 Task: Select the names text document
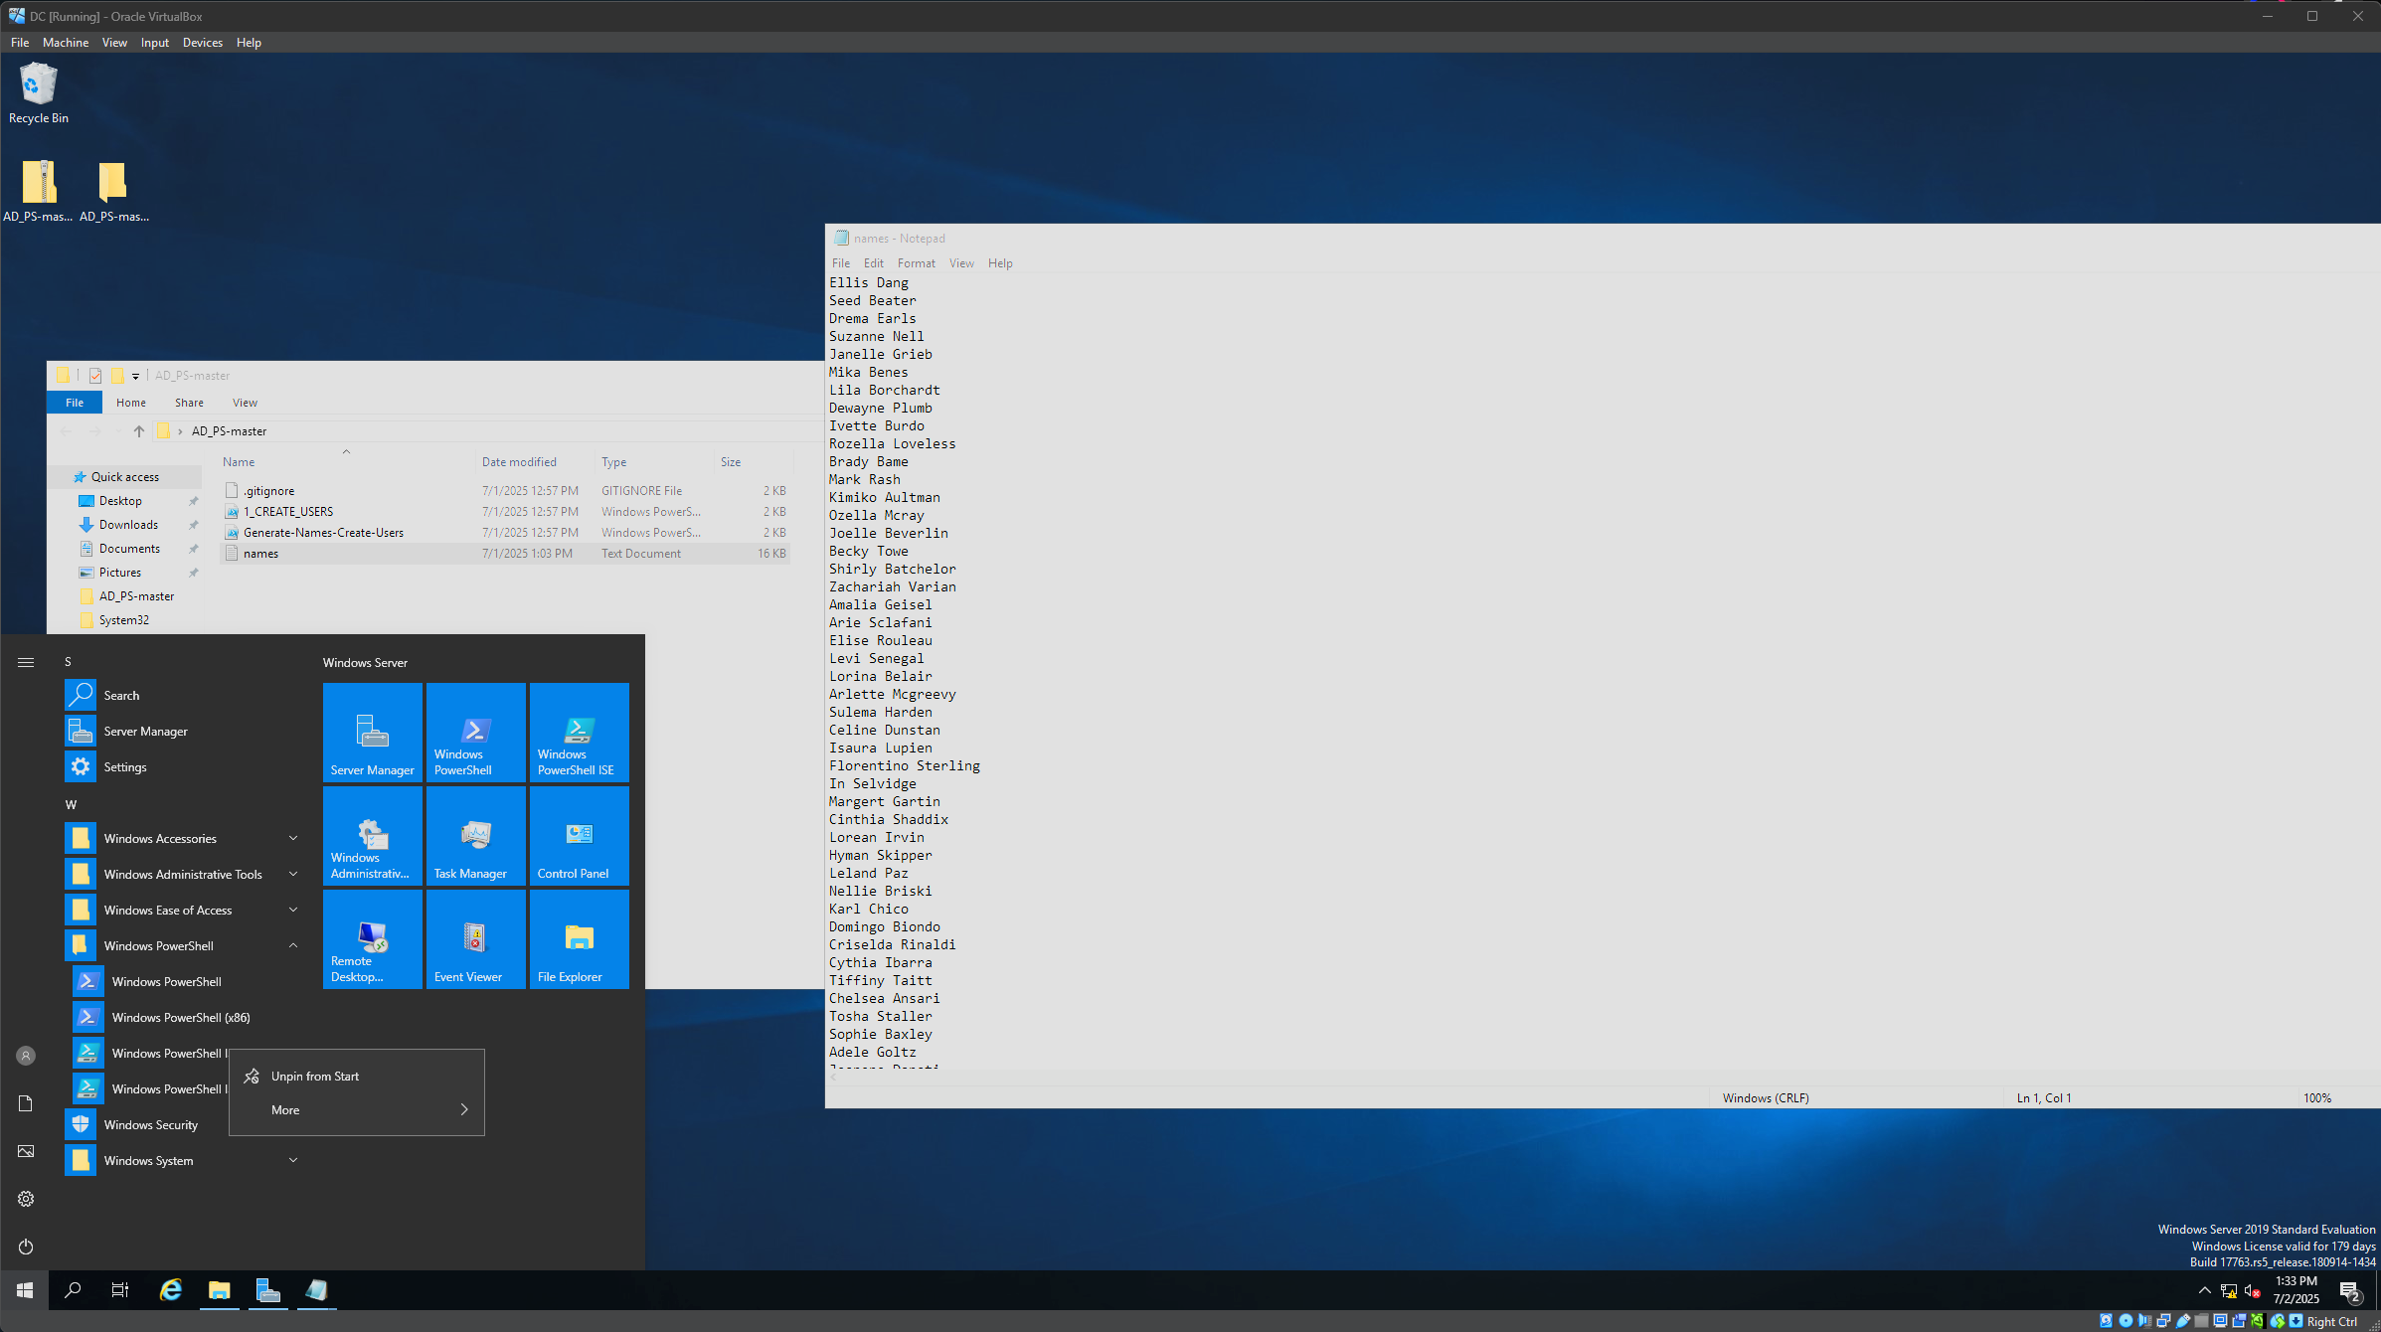tap(504, 554)
